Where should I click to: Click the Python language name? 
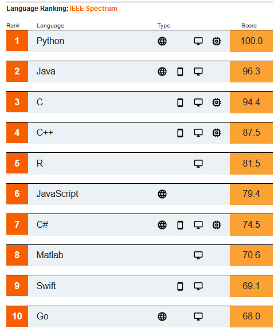click(x=50, y=41)
